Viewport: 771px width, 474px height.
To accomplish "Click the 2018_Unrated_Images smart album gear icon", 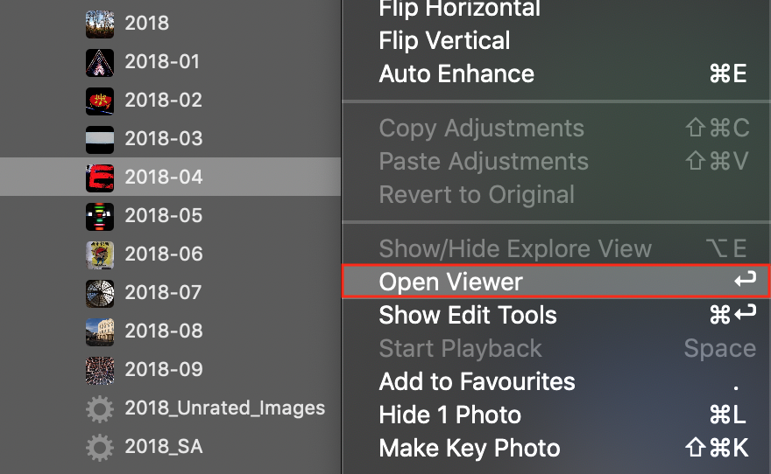I will tap(100, 408).
